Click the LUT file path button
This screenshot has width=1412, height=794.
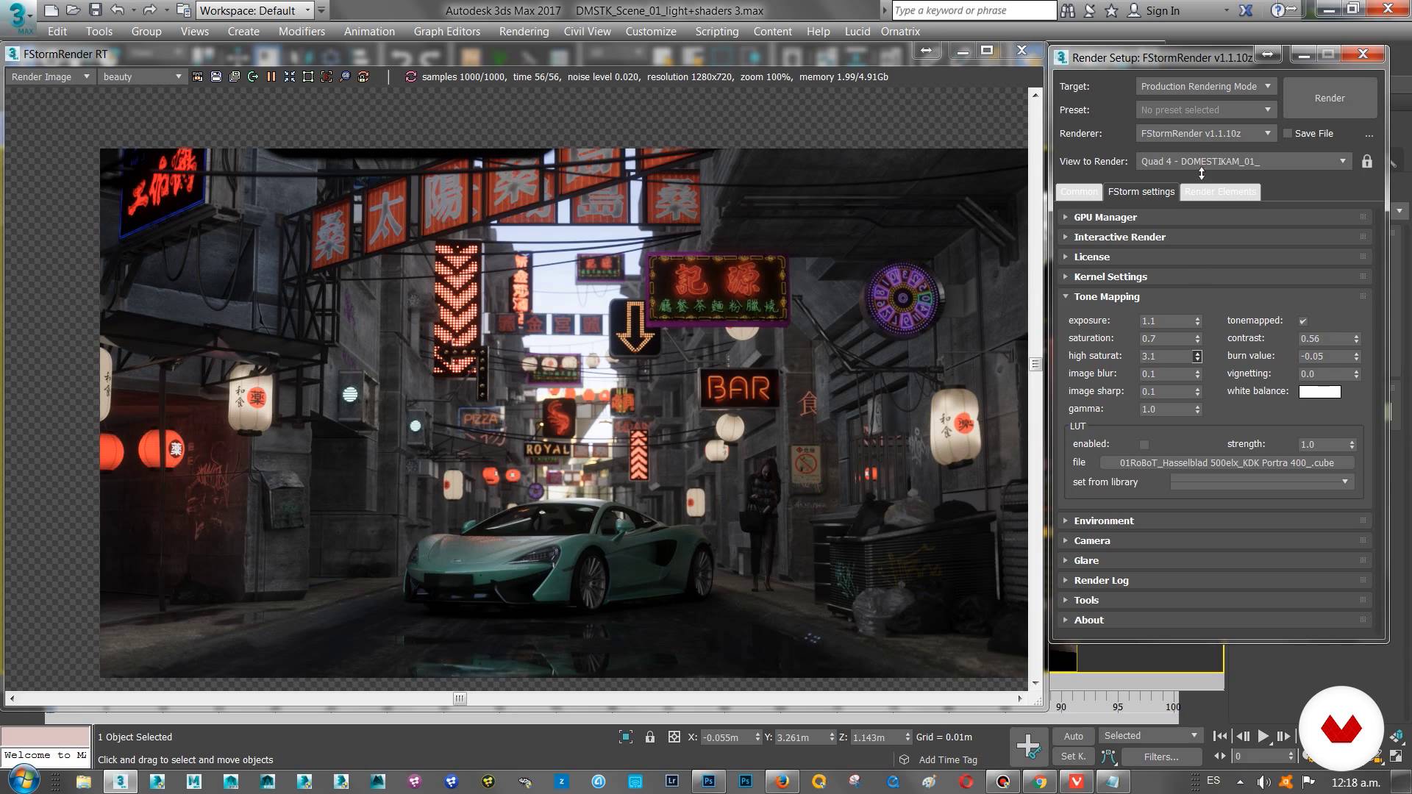[1227, 463]
